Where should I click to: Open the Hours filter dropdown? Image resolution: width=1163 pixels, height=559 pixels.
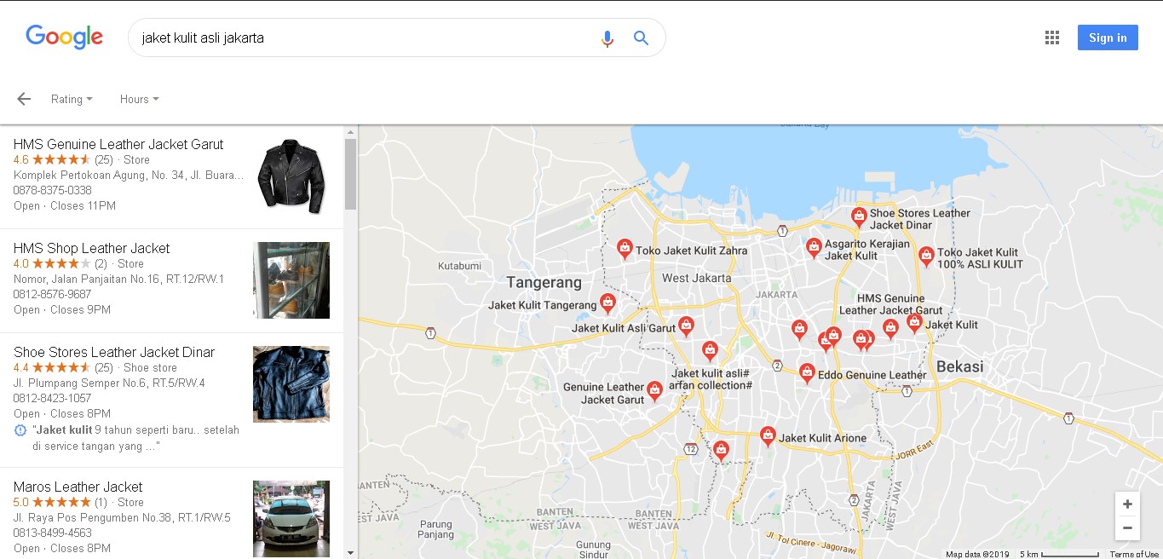tap(139, 99)
